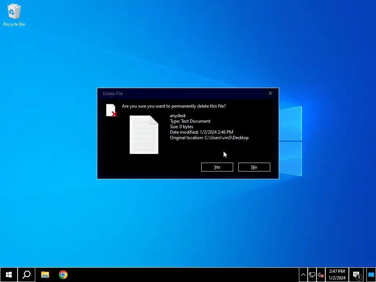Open the notification action center
Image resolution: width=376 pixels, height=282 pixels.
(x=357, y=275)
